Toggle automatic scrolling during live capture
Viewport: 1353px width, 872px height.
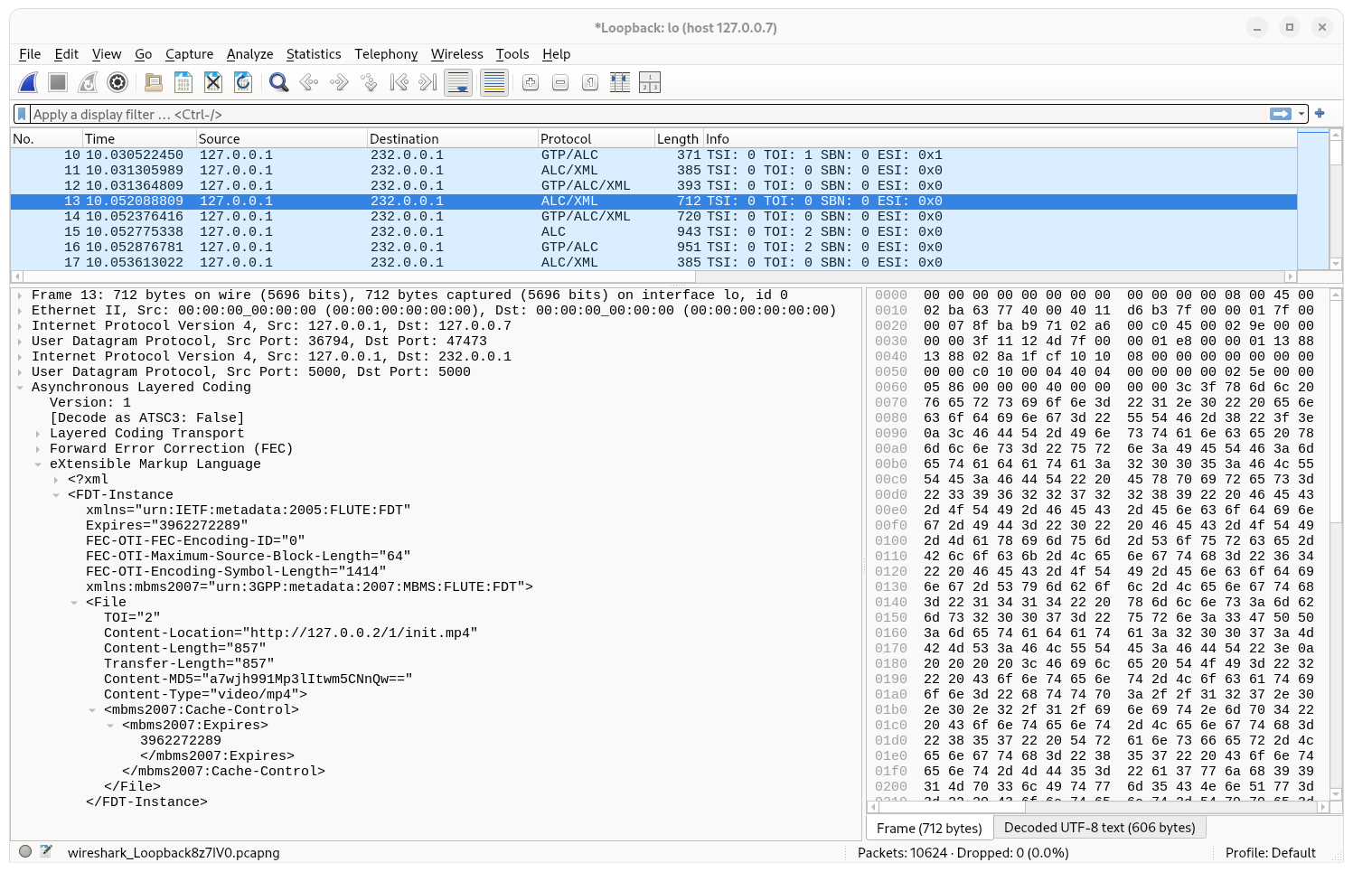click(458, 81)
